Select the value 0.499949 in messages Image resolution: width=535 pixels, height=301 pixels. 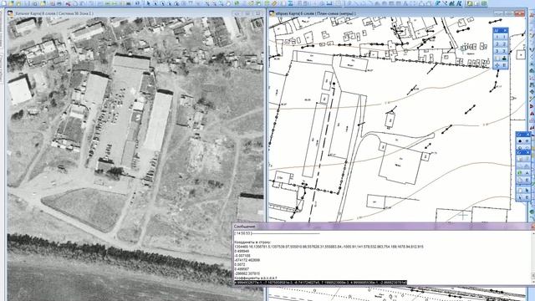click(242, 251)
